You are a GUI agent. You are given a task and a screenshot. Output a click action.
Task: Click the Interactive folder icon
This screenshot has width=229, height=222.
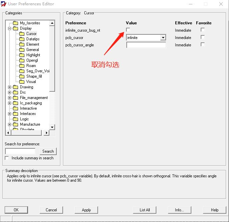pos(15,108)
